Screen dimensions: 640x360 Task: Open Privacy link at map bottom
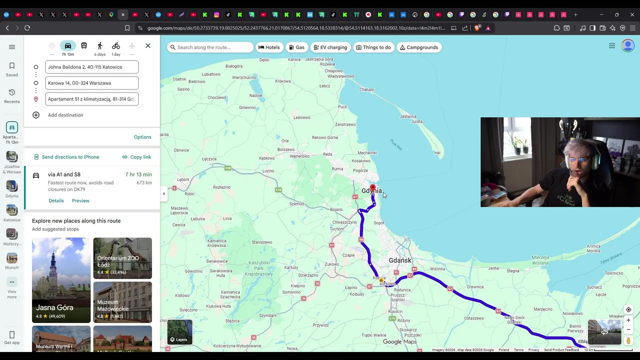click(x=533, y=350)
